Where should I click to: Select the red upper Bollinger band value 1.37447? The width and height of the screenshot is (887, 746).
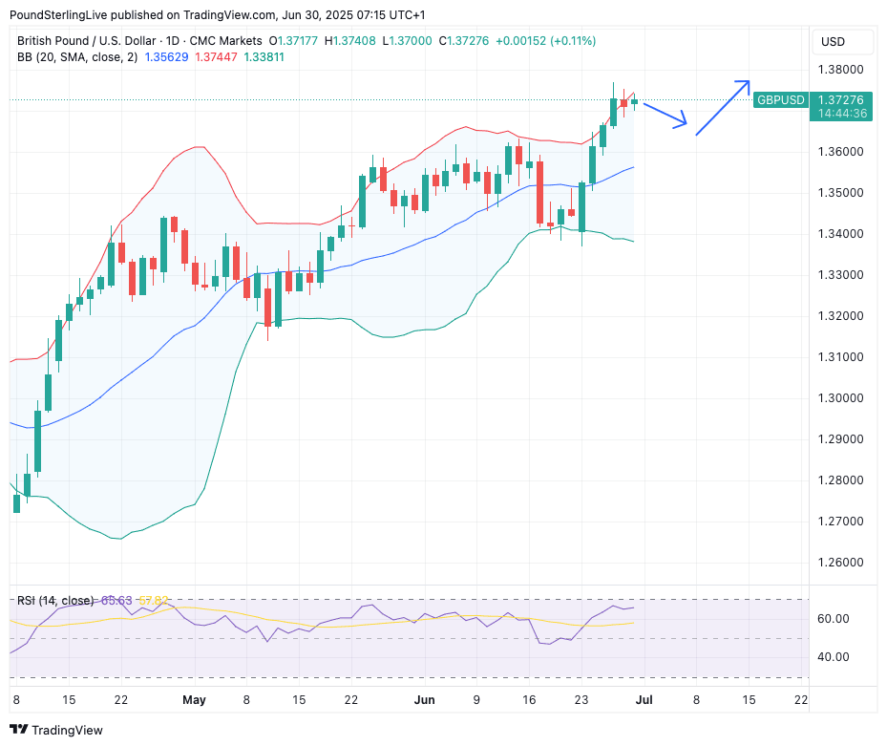pyautogui.click(x=217, y=57)
